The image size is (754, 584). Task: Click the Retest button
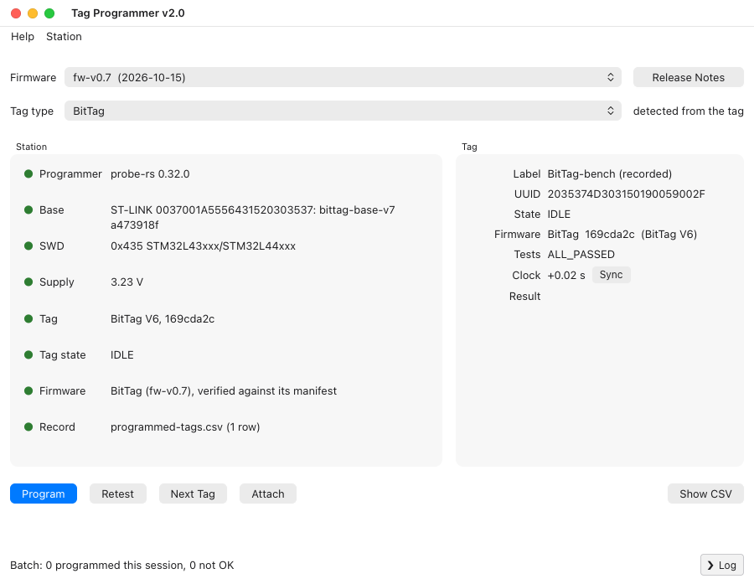pyautogui.click(x=118, y=494)
